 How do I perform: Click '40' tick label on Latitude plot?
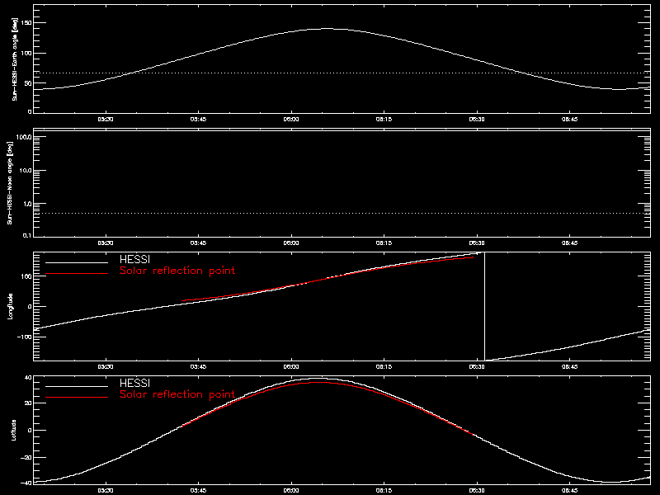click(x=29, y=378)
